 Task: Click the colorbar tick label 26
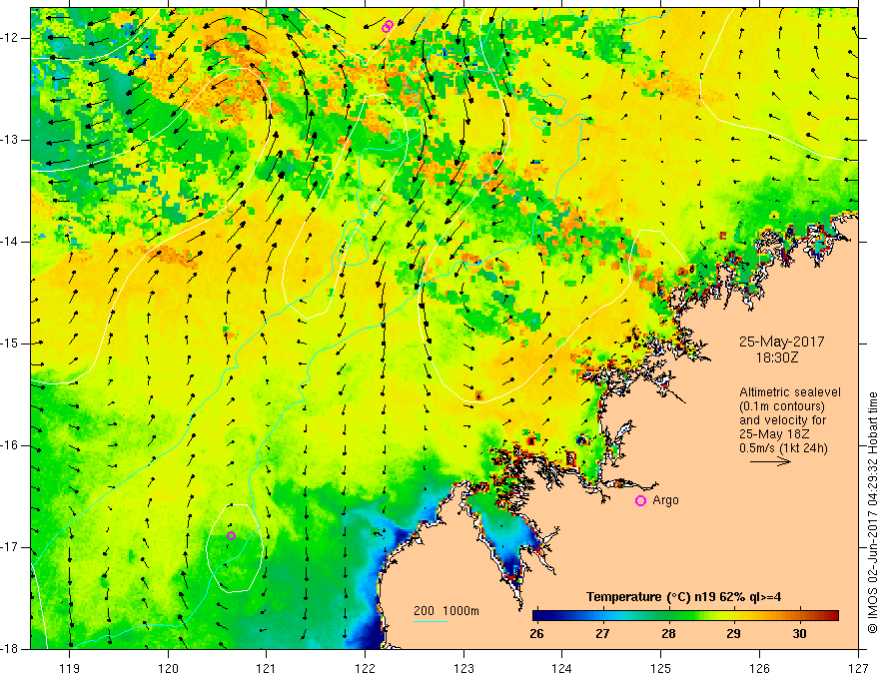coord(536,634)
